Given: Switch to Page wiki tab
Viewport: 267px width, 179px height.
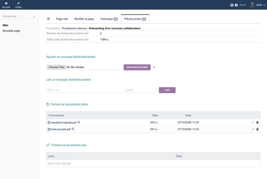Looking at the screenshot, I should click(x=62, y=19).
